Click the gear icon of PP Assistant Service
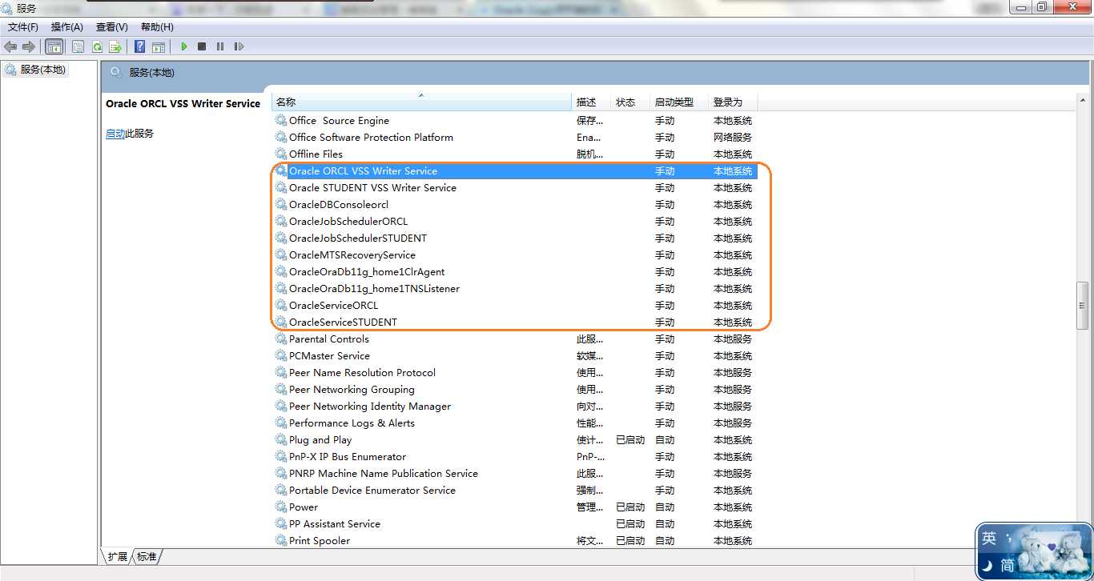Screen dimensions: 1094x581 pyautogui.click(x=281, y=523)
